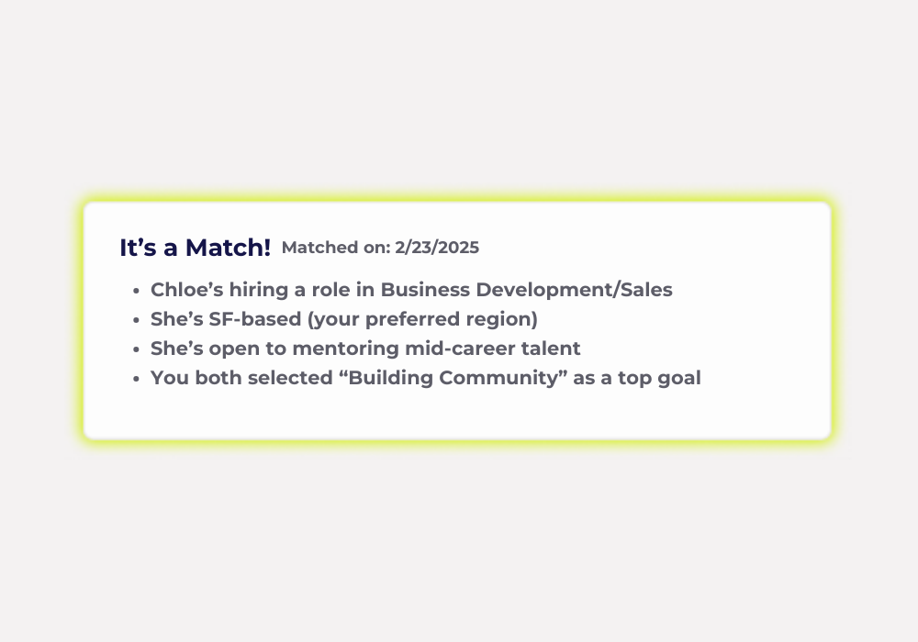Click "(your preferred region)" text
Image resolution: width=918 pixels, height=642 pixels.
pyautogui.click(x=422, y=319)
